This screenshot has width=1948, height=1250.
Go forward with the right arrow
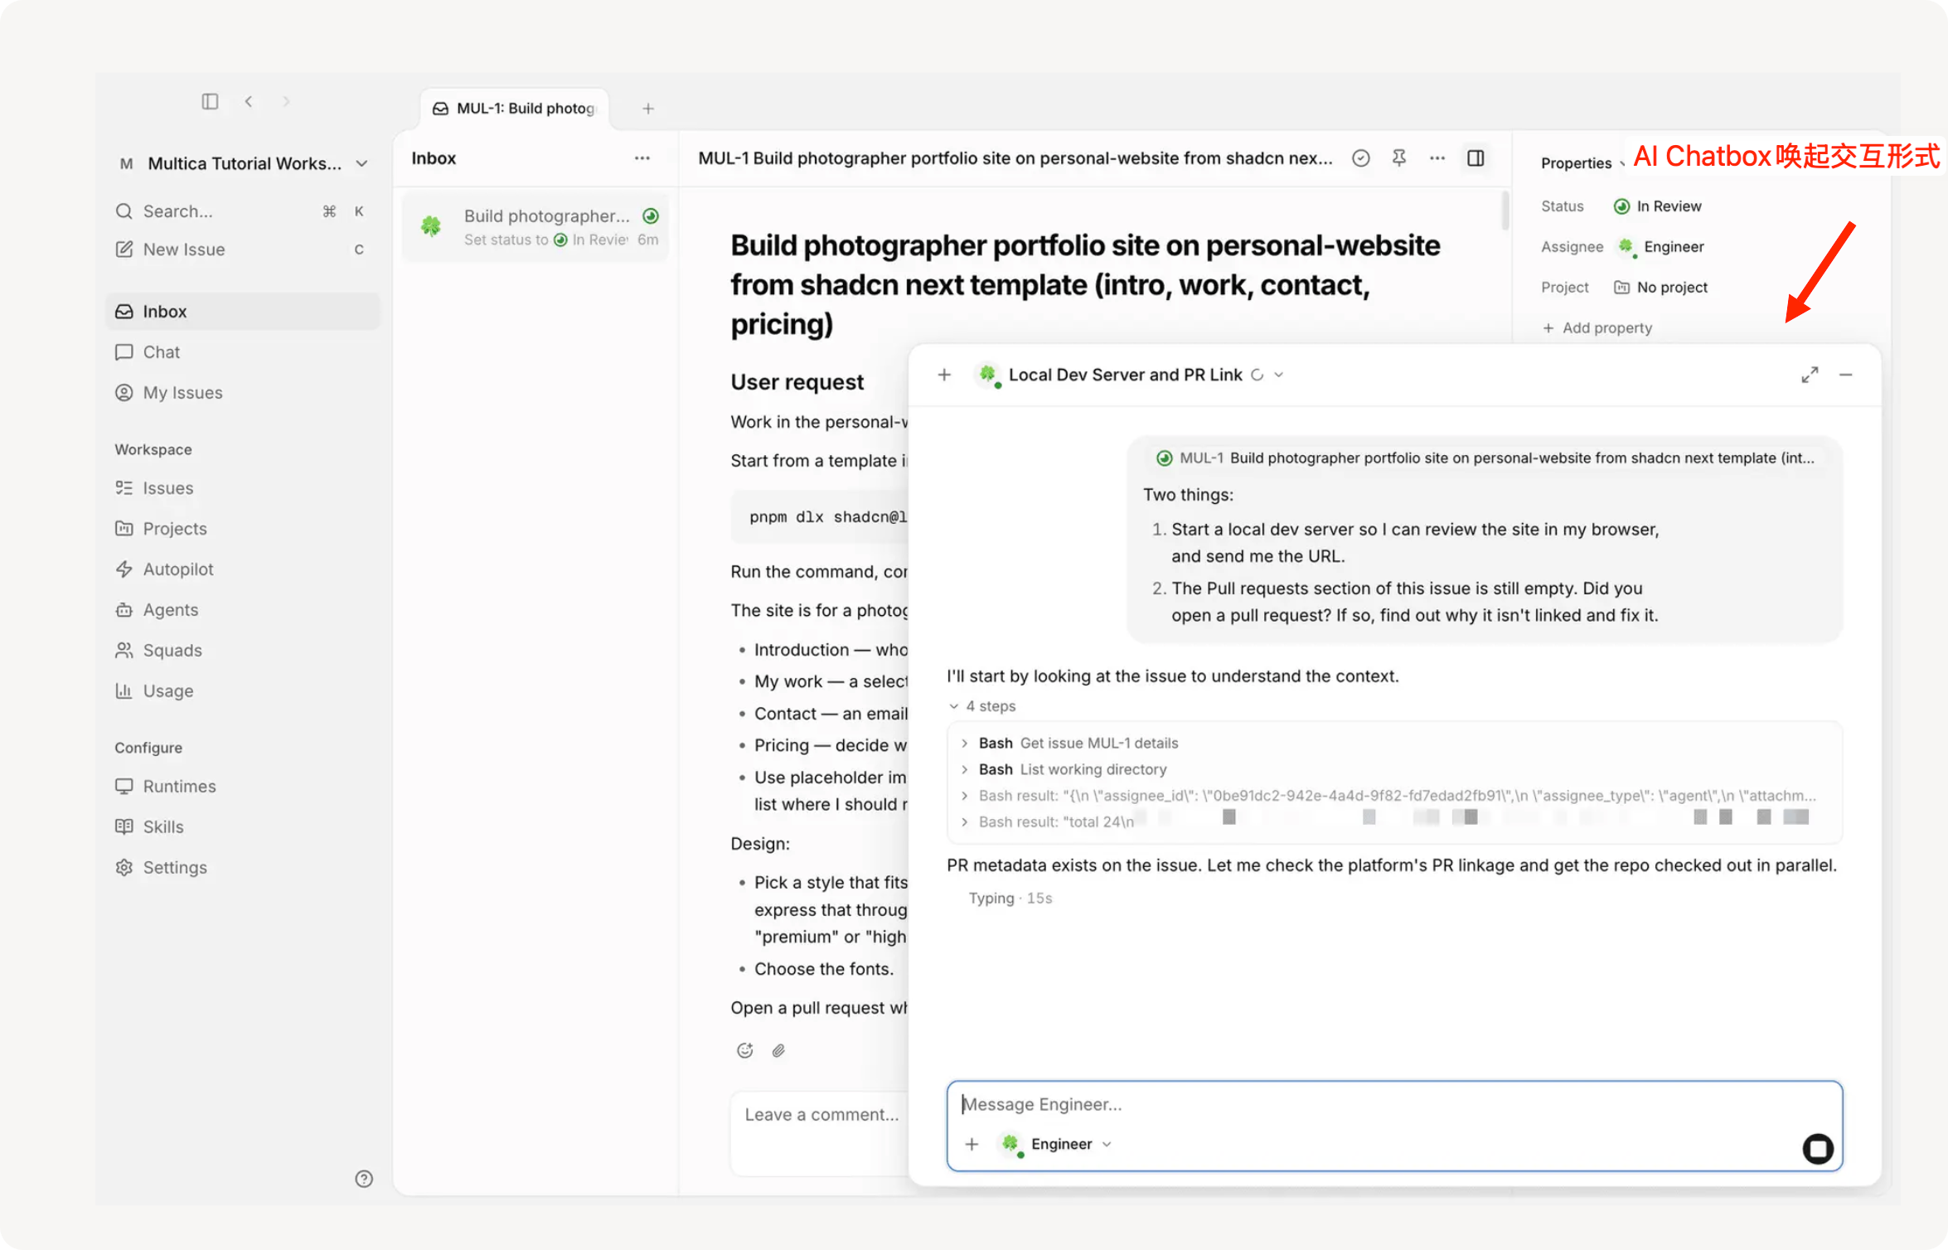pos(286,101)
